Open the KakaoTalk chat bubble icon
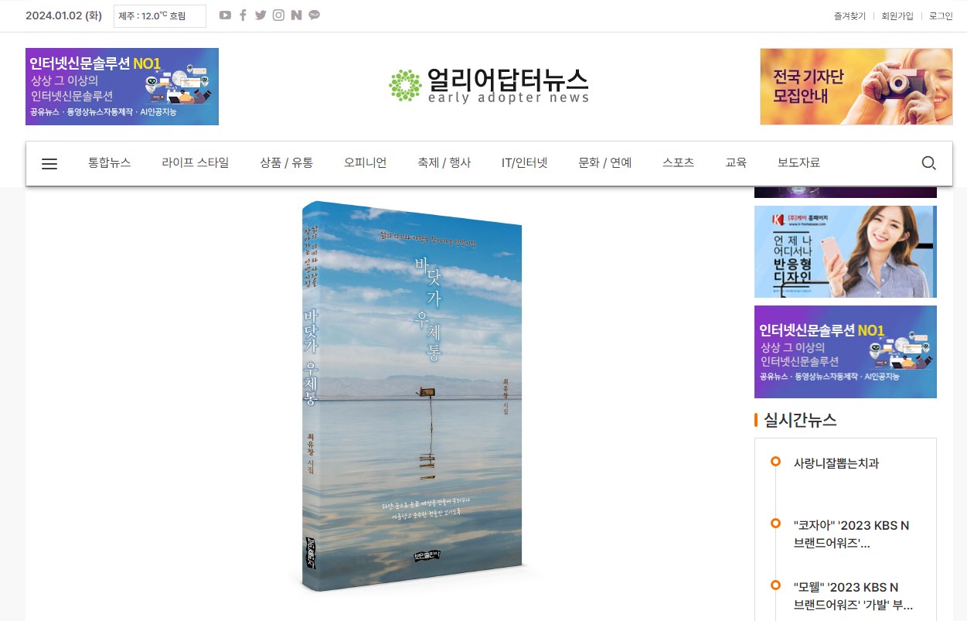Viewport: 967px width, 621px height. pyautogui.click(x=314, y=15)
